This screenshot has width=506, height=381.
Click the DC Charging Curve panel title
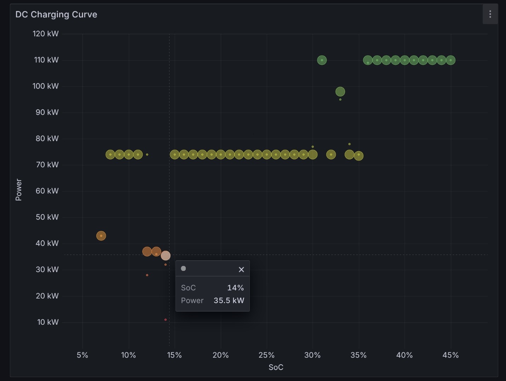point(56,15)
